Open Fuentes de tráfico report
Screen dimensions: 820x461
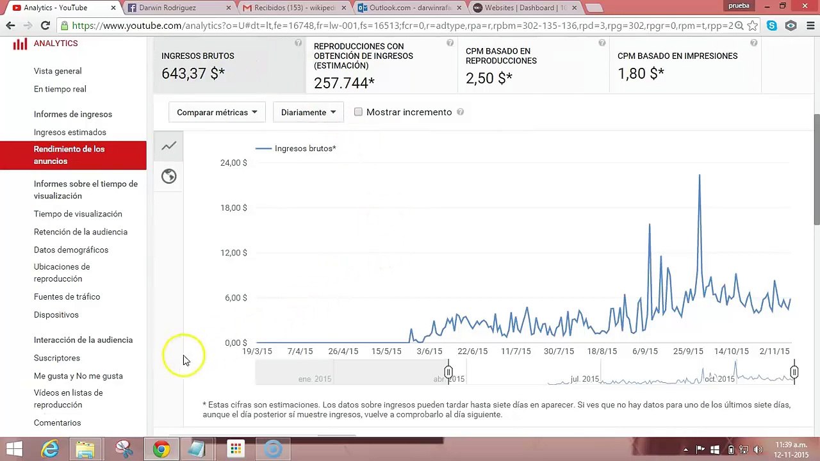(x=67, y=296)
